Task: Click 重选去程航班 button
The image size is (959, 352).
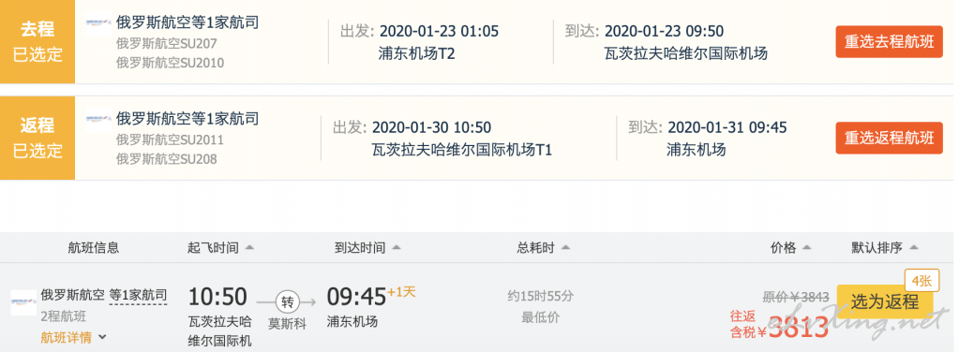Action: (x=890, y=41)
